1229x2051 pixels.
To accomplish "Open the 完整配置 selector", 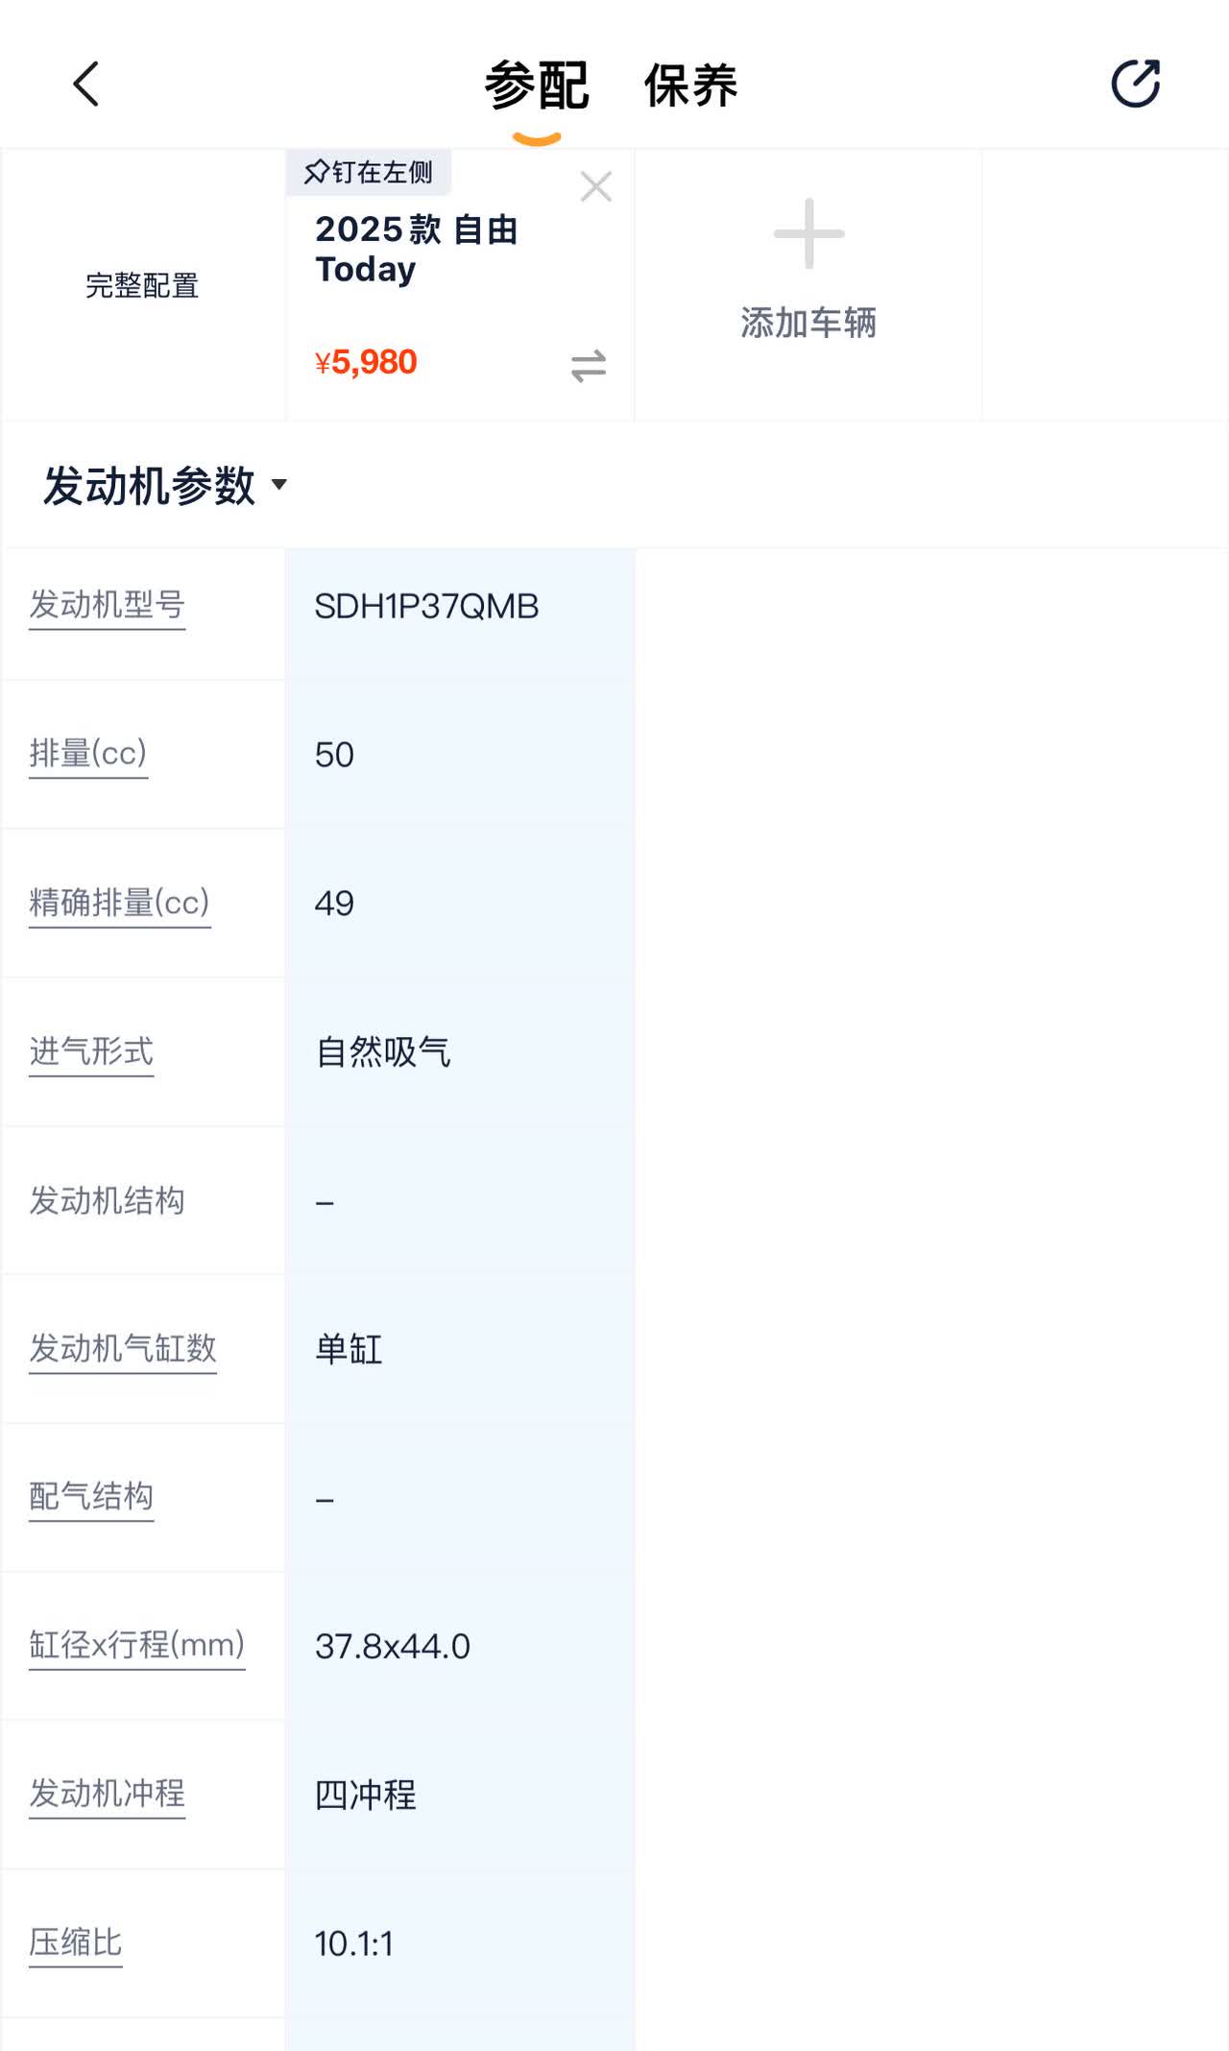I will click(x=142, y=285).
